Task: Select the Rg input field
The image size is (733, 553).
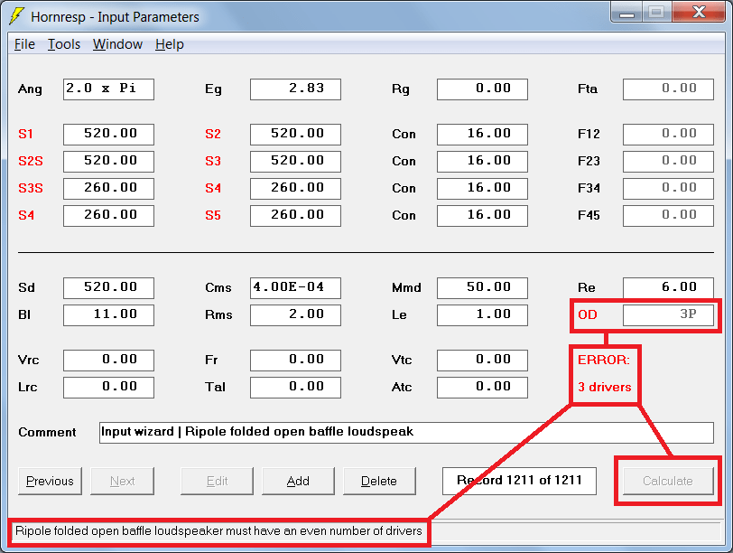Action: pyautogui.click(x=482, y=89)
